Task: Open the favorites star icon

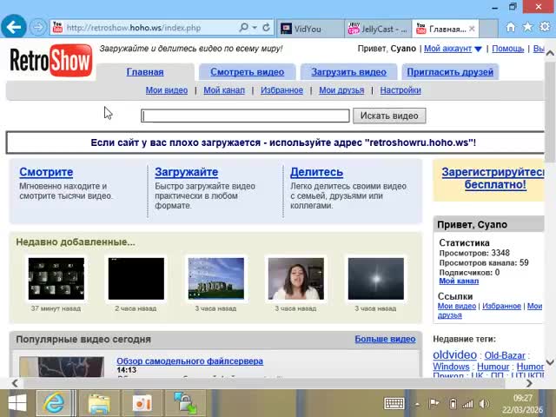Action: [x=527, y=27]
